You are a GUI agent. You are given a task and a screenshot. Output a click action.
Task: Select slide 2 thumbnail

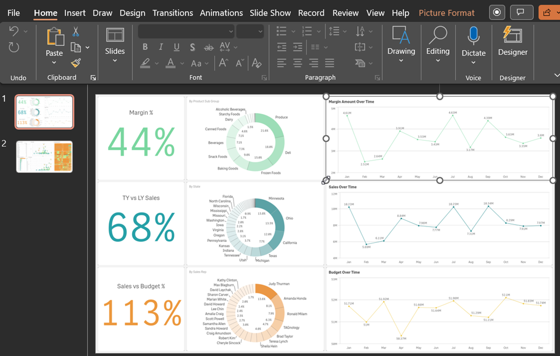44,157
